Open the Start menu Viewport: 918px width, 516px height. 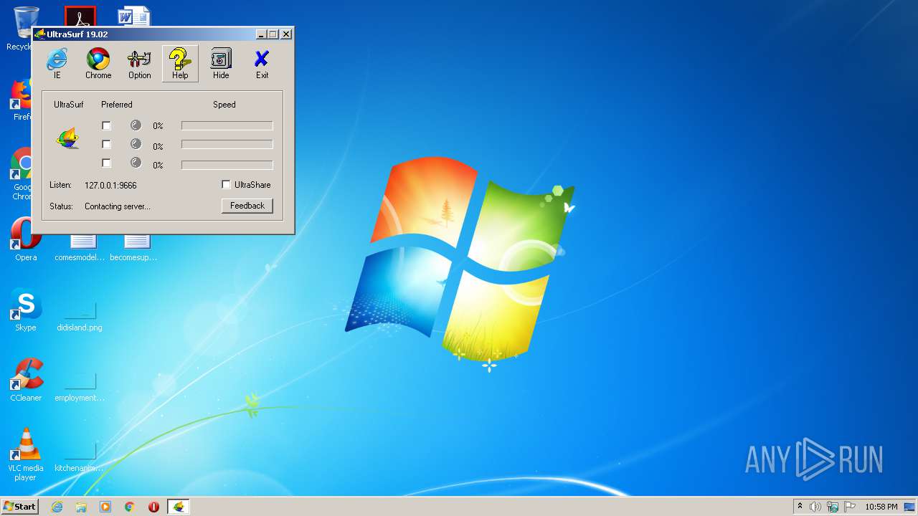pos(19,507)
